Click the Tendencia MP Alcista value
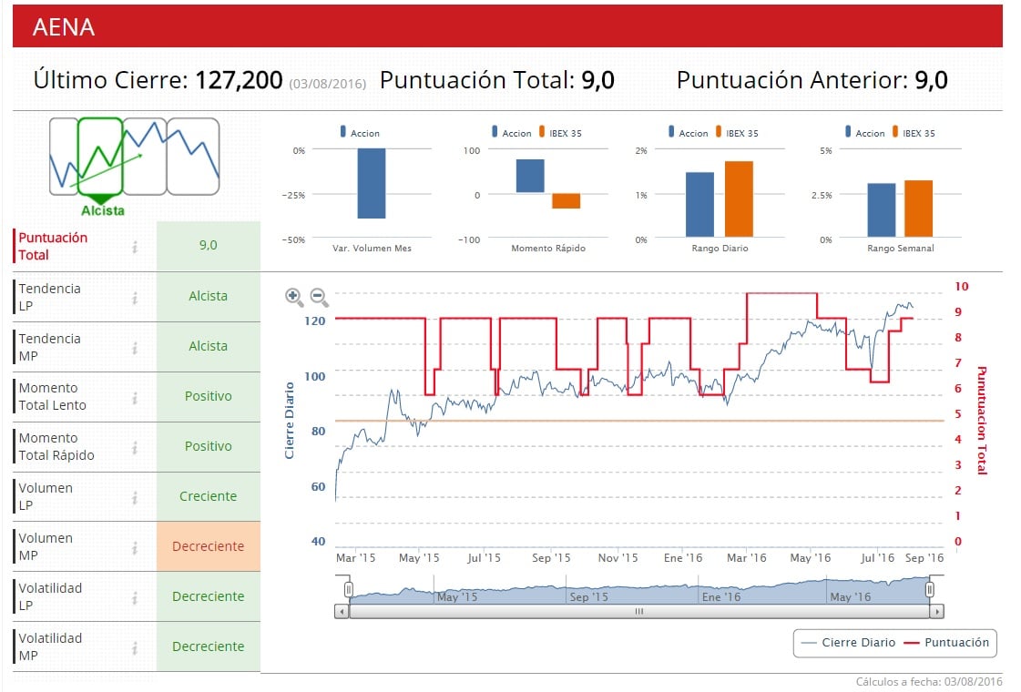 (209, 346)
